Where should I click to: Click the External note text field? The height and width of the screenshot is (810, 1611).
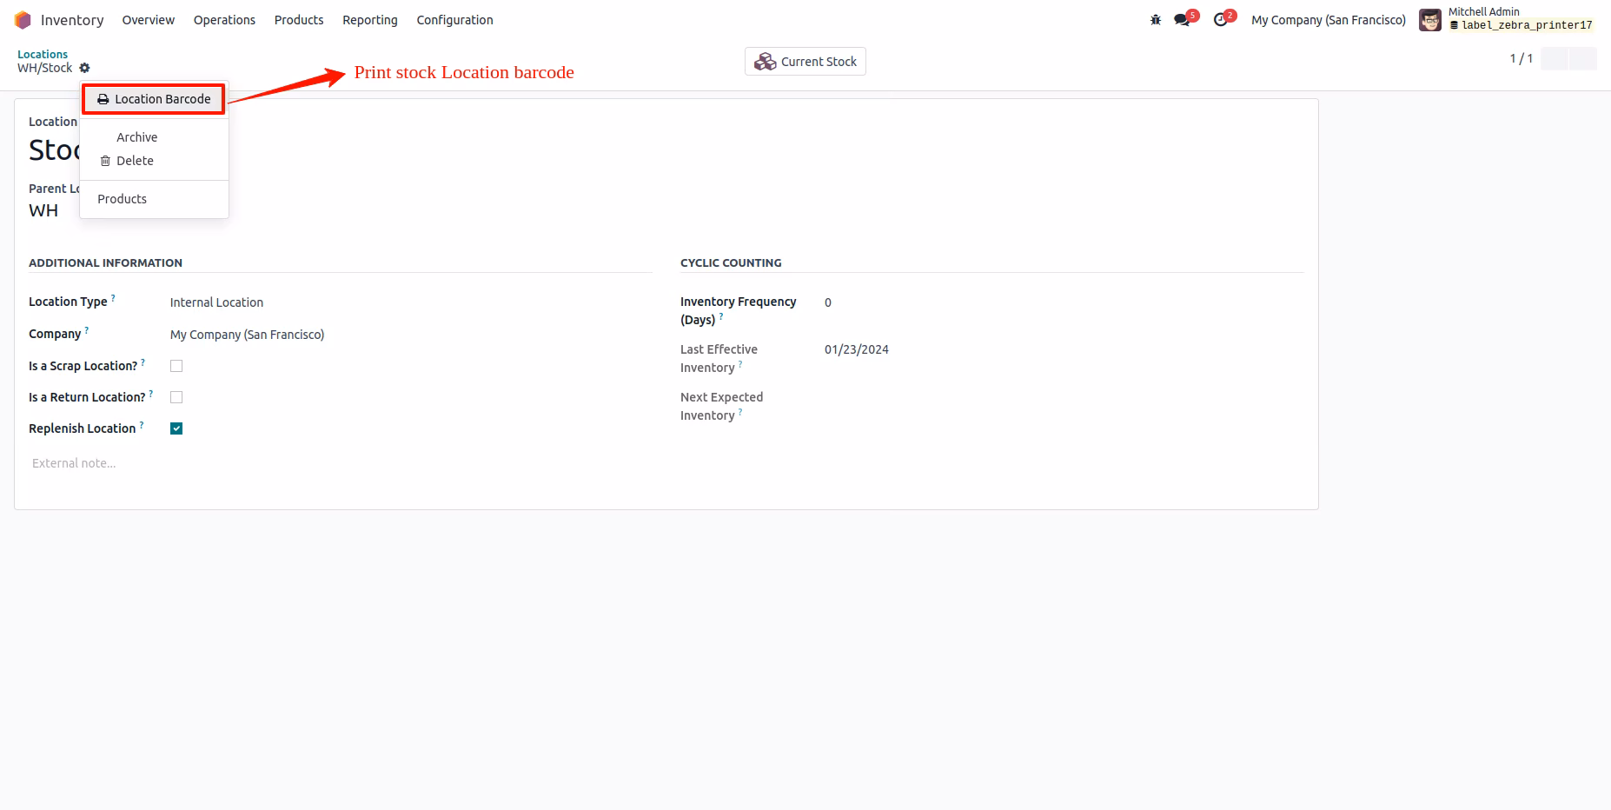coord(341,463)
